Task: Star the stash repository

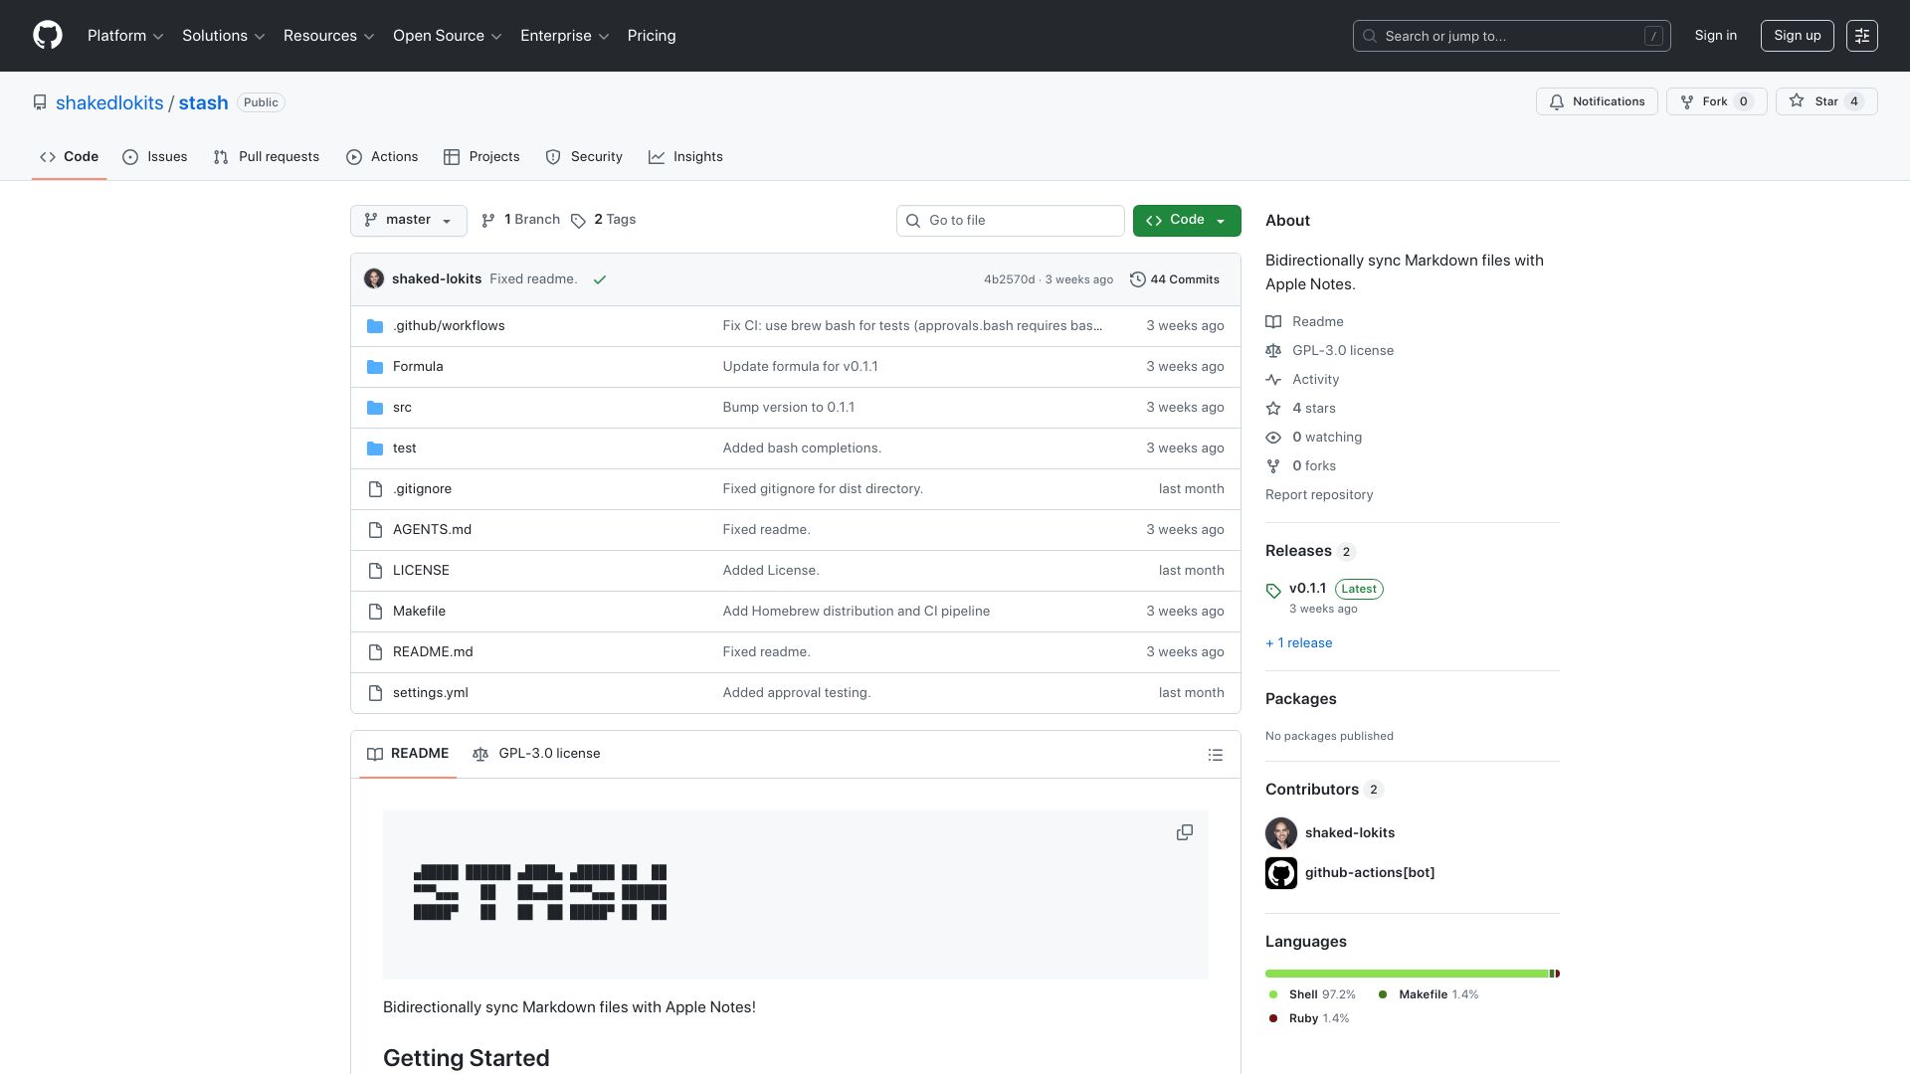Action: click(1826, 101)
